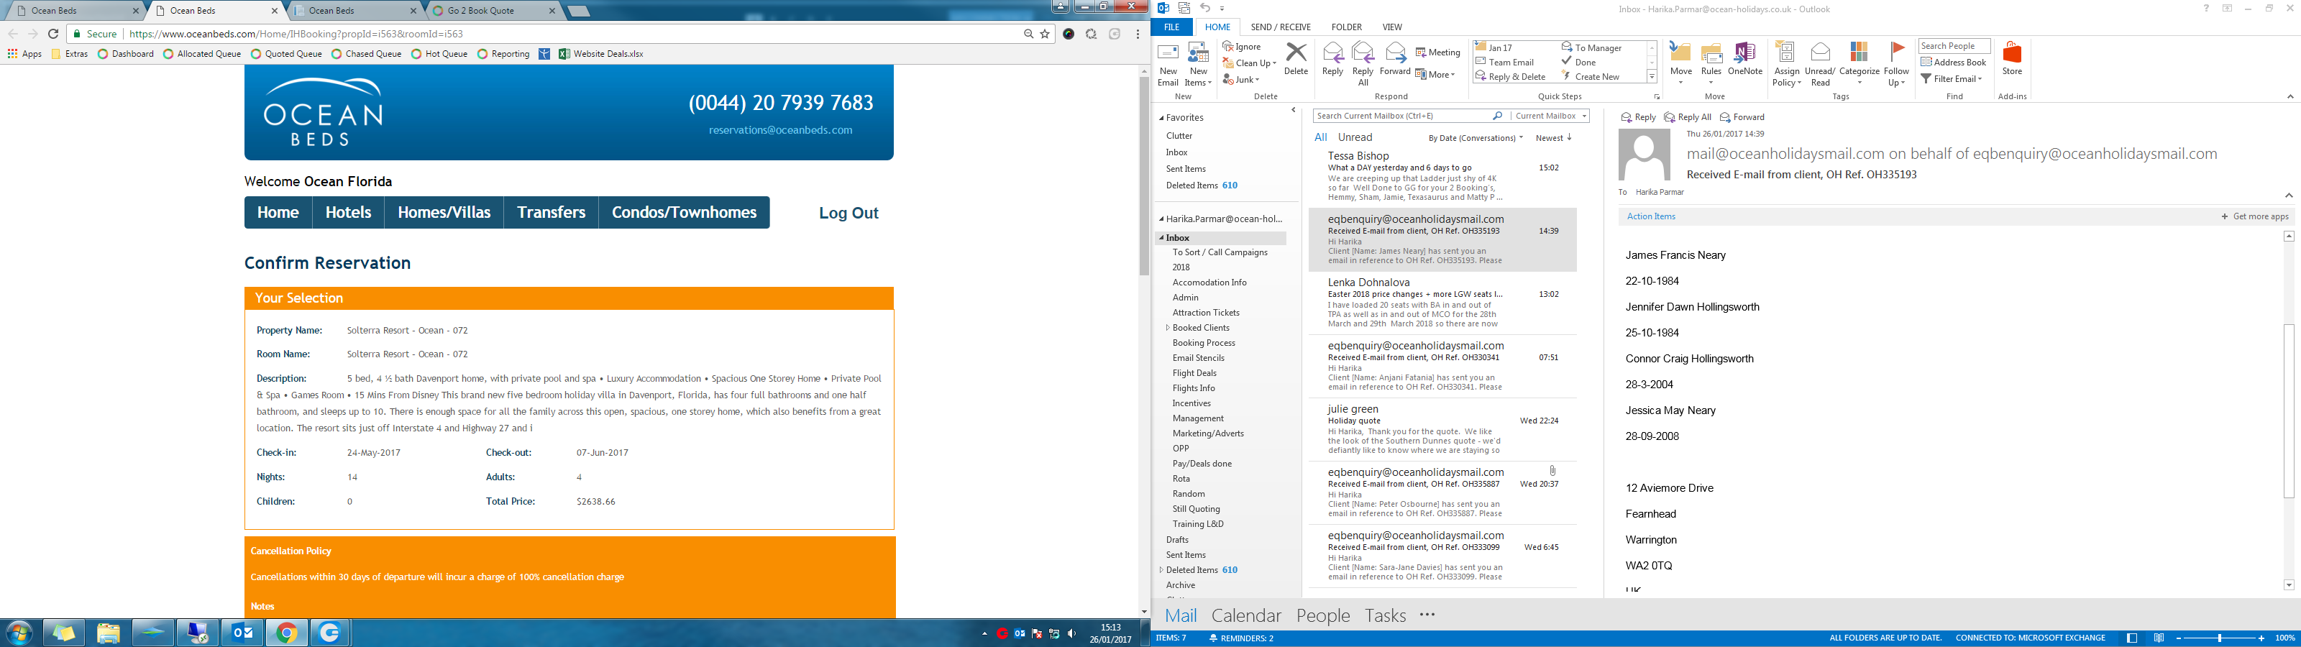Run the Jan 17 quick step

click(x=1493, y=47)
